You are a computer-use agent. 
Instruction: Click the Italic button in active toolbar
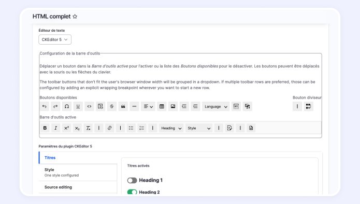(56, 128)
